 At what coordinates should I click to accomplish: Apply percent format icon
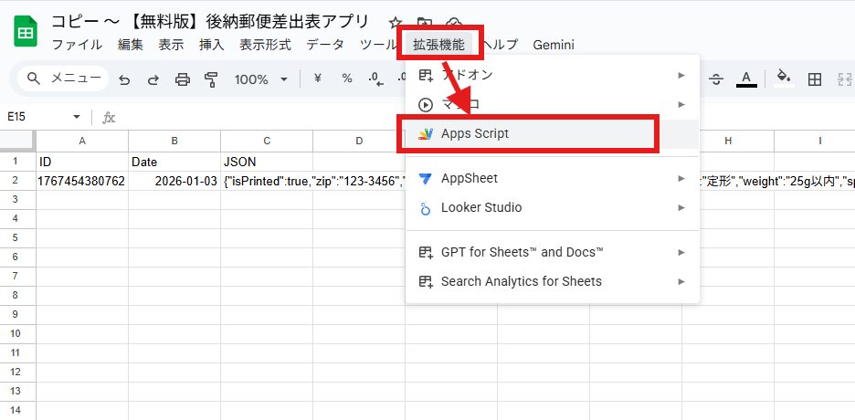pyautogui.click(x=347, y=79)
